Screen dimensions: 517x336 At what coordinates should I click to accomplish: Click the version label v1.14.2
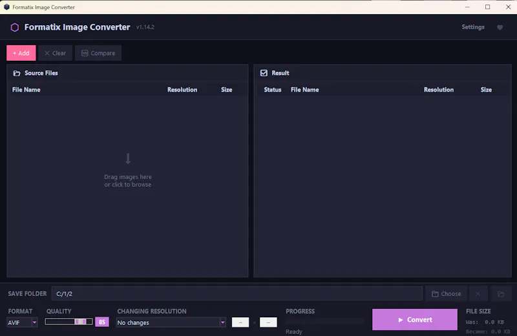point(145,27)
